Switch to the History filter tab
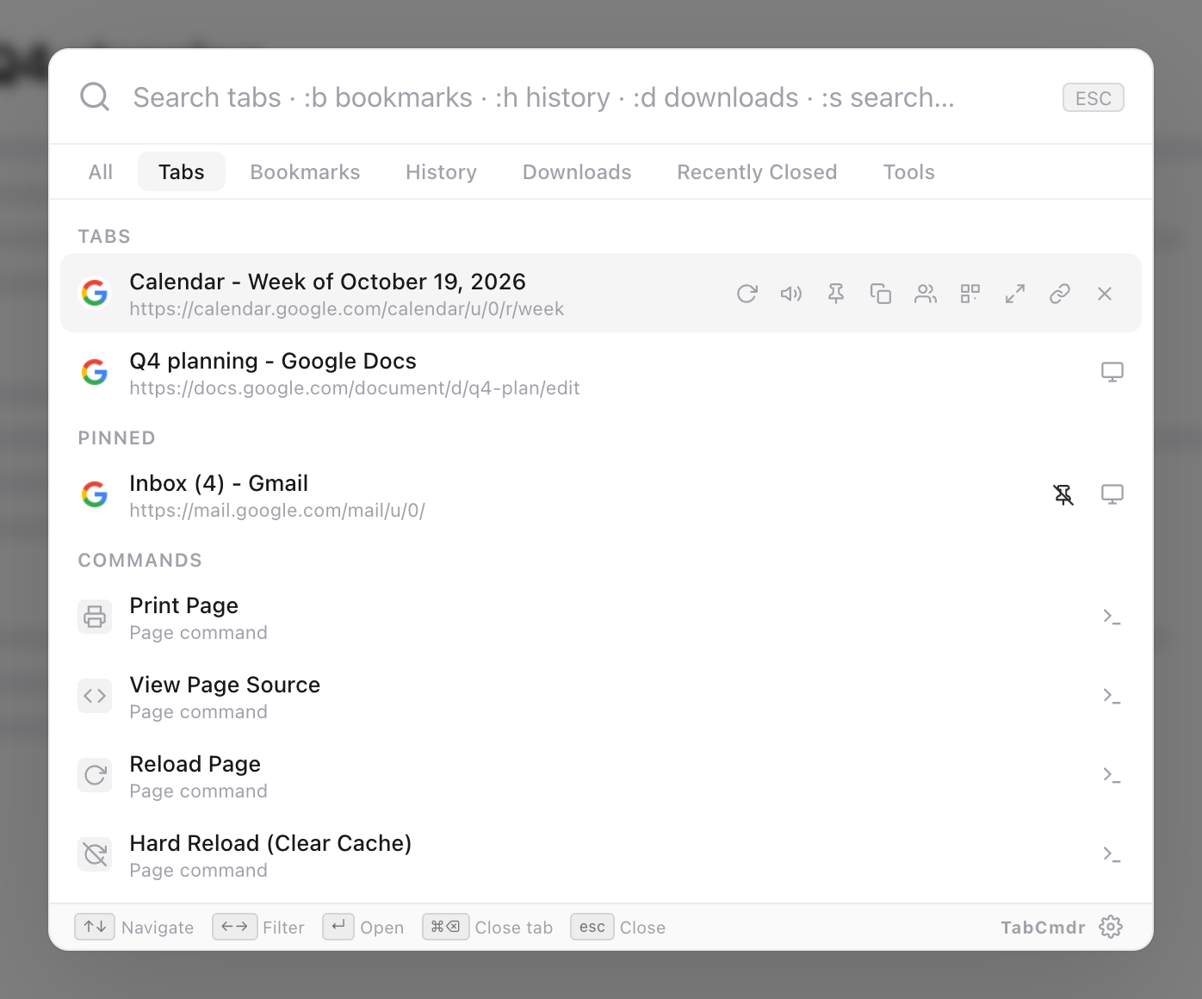 click(441, 172)
